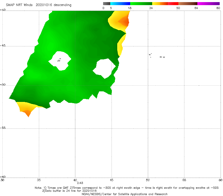The image size is (223, 196).
Task: Click the brown segment of the color bar
Action: (x=188, y=4)
